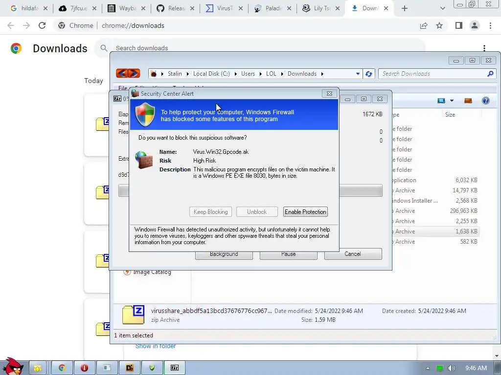Reload the Chrome page
Viewport: 501px width, 375px height.
(x=42, y=25)
